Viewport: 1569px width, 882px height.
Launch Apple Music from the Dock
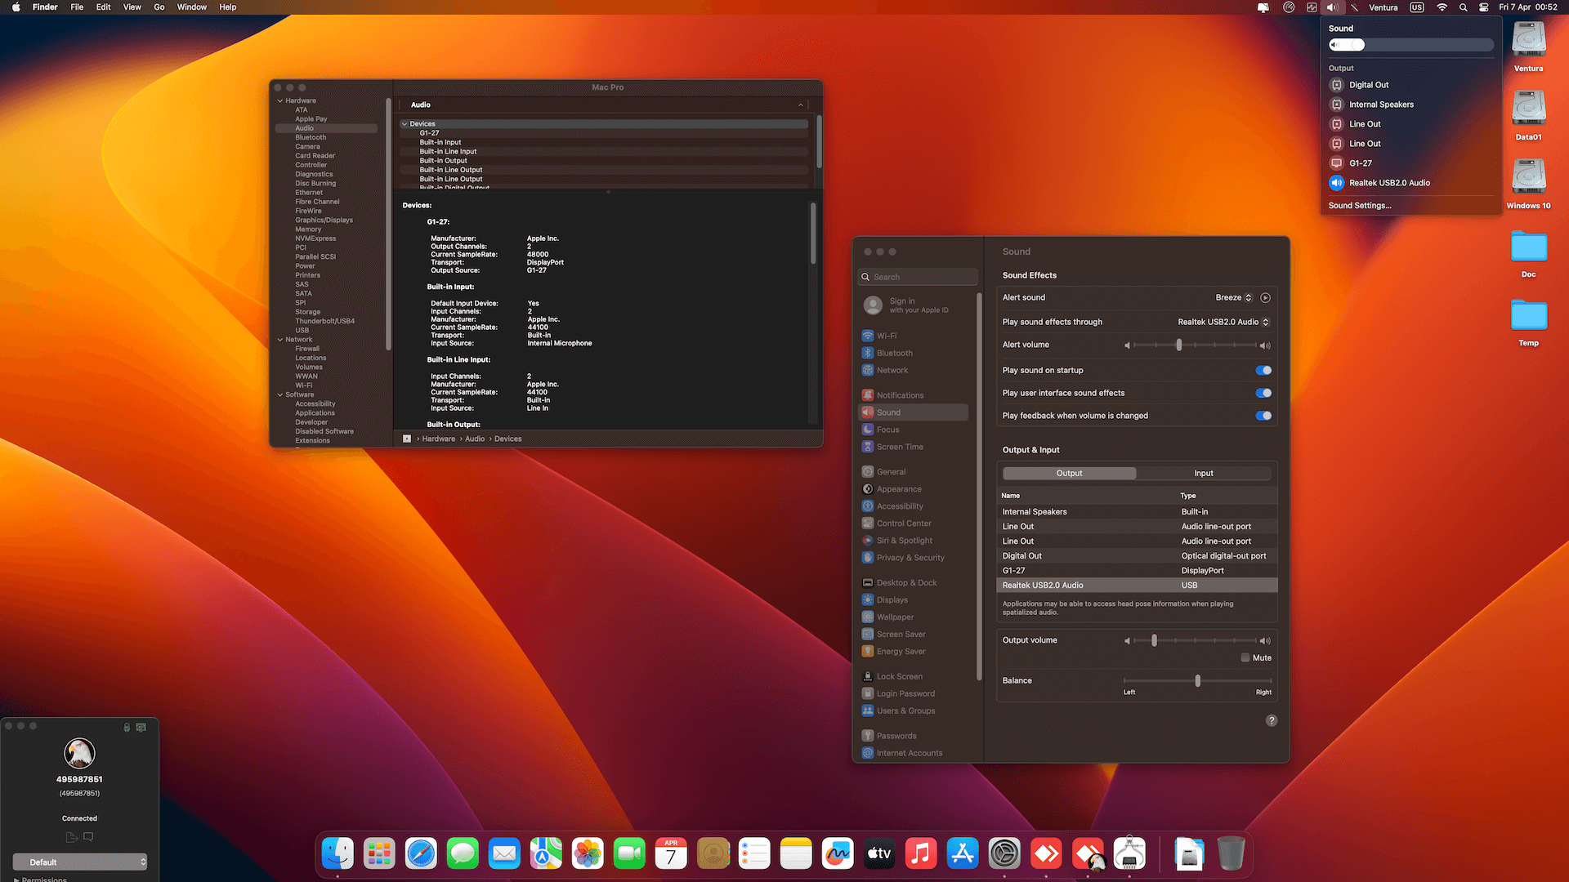[x=921, y=853]
